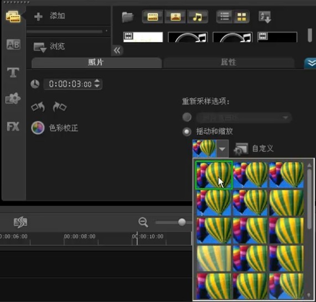Screen dimensions: 316x302
Task: Open the Transitions AB panel
Action: click(x=13, y=44)
